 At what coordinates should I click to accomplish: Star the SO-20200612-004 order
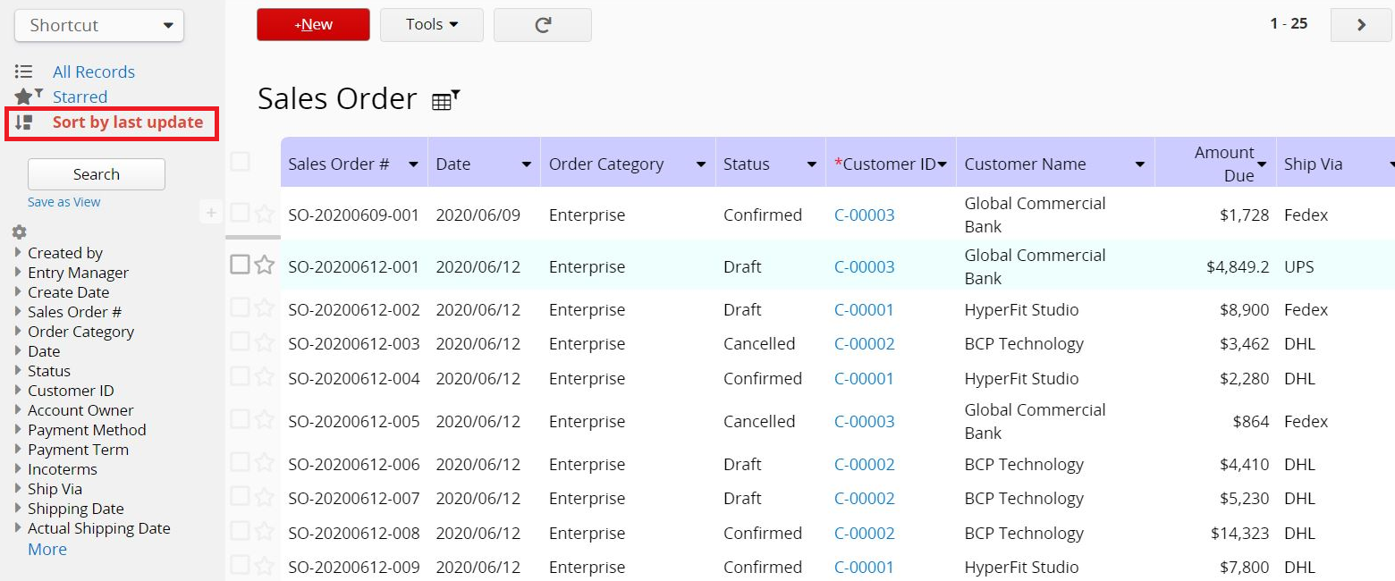[264, 377]
